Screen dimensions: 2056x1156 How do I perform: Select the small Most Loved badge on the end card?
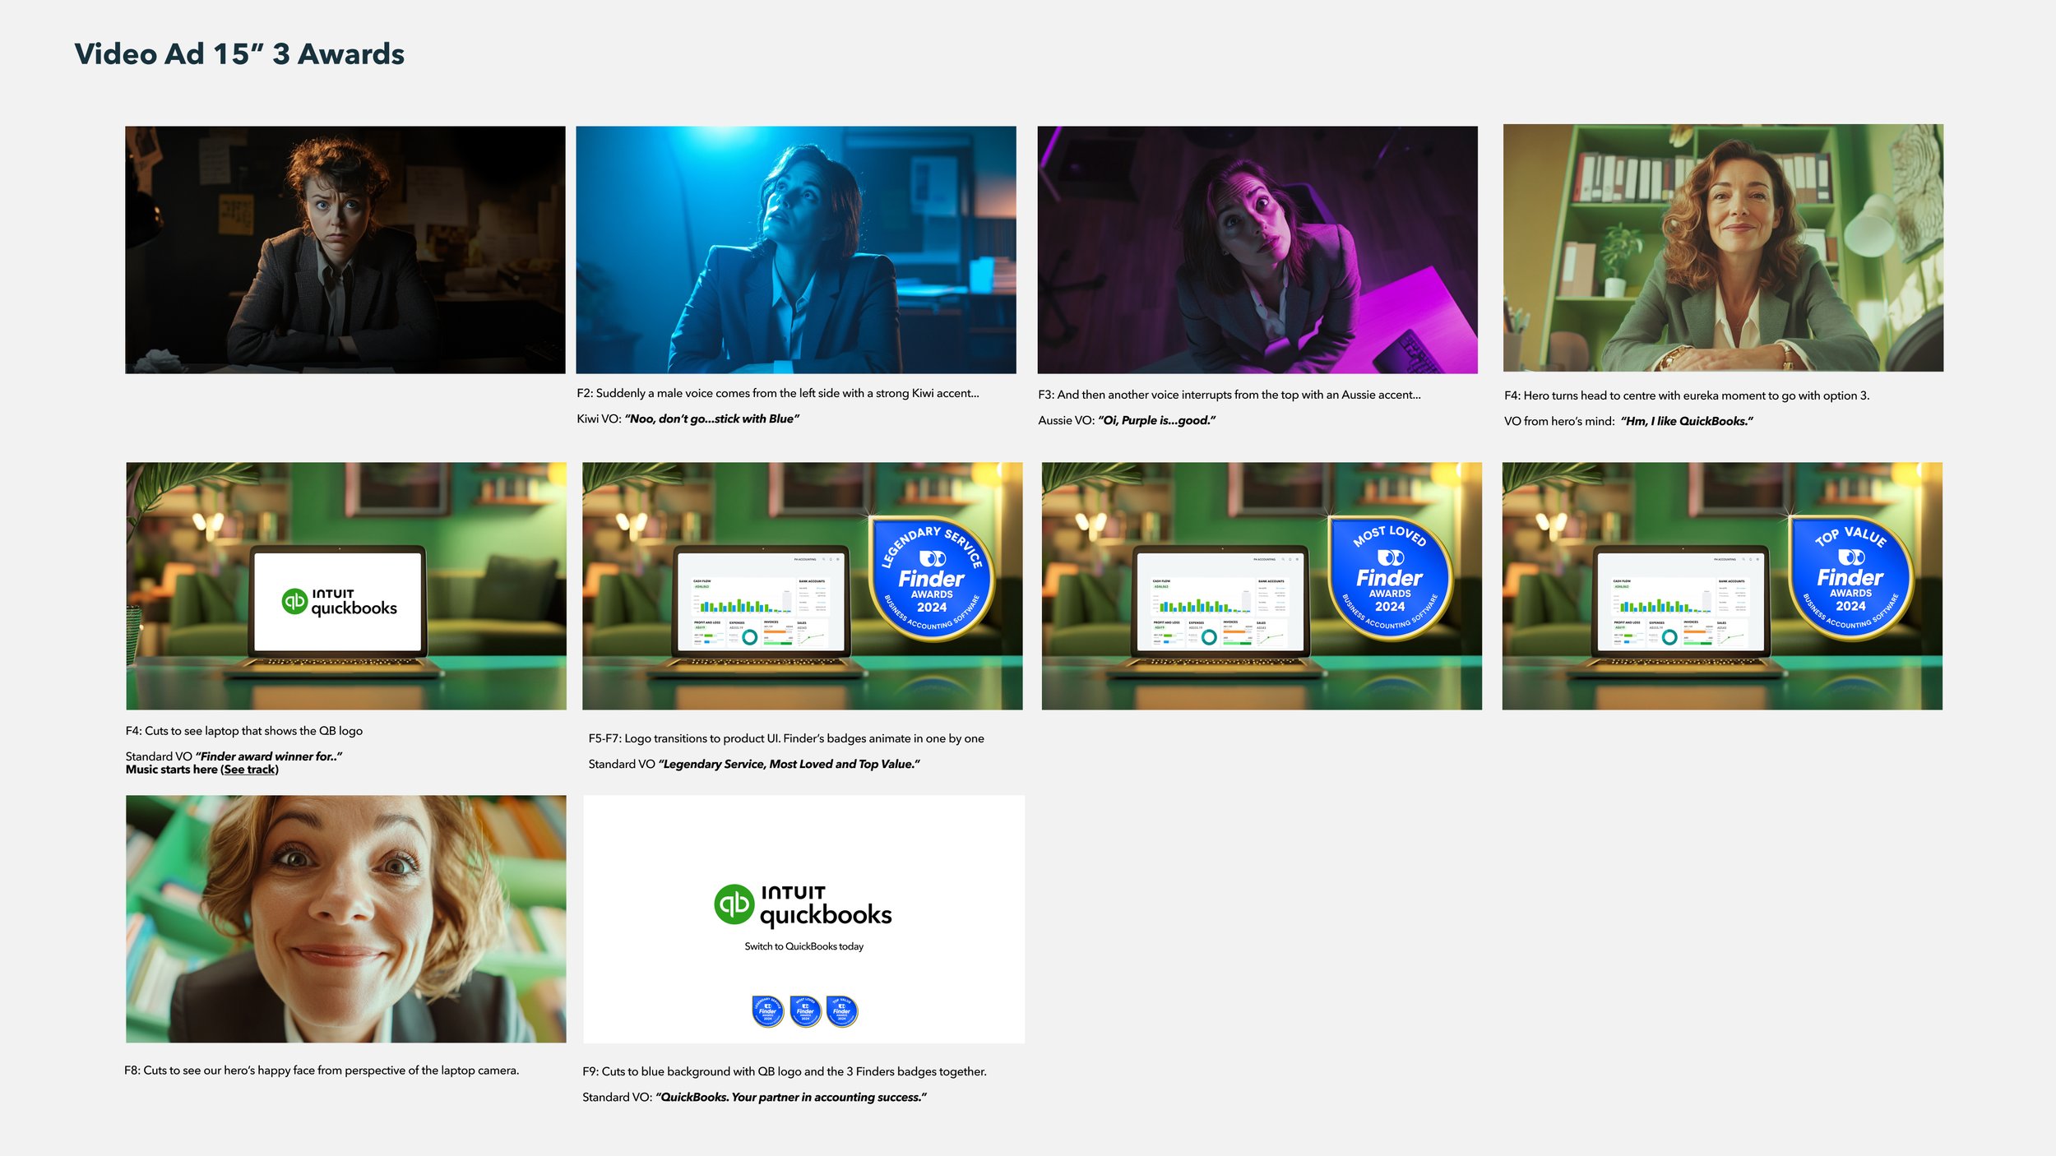805,1011
